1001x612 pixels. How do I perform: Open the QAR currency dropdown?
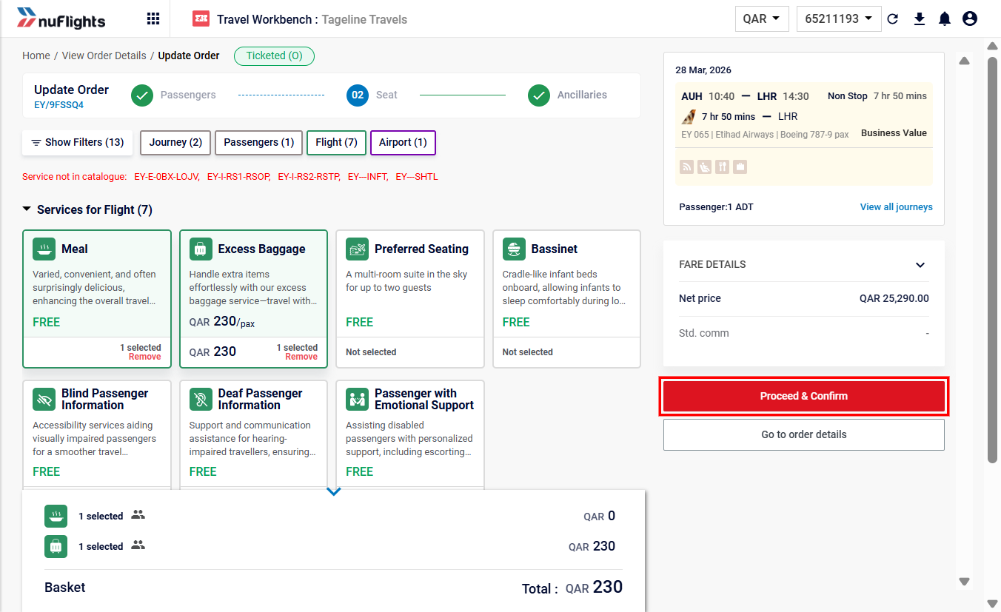tap(762, 19)
